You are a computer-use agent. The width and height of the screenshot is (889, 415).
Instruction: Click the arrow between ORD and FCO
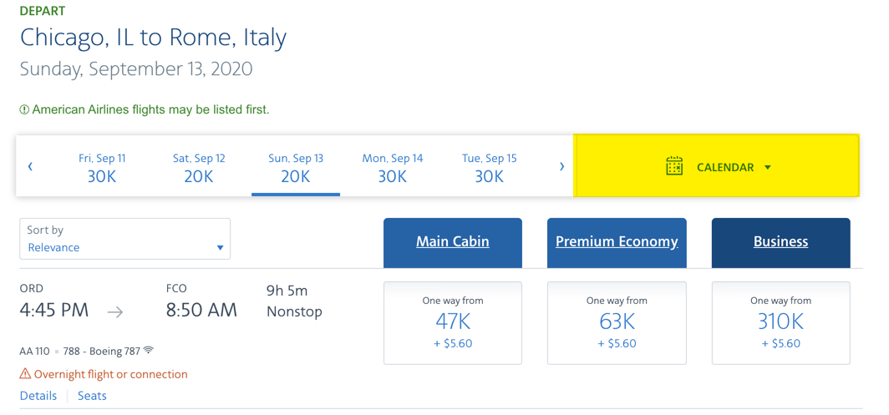[x=115, y=311]
